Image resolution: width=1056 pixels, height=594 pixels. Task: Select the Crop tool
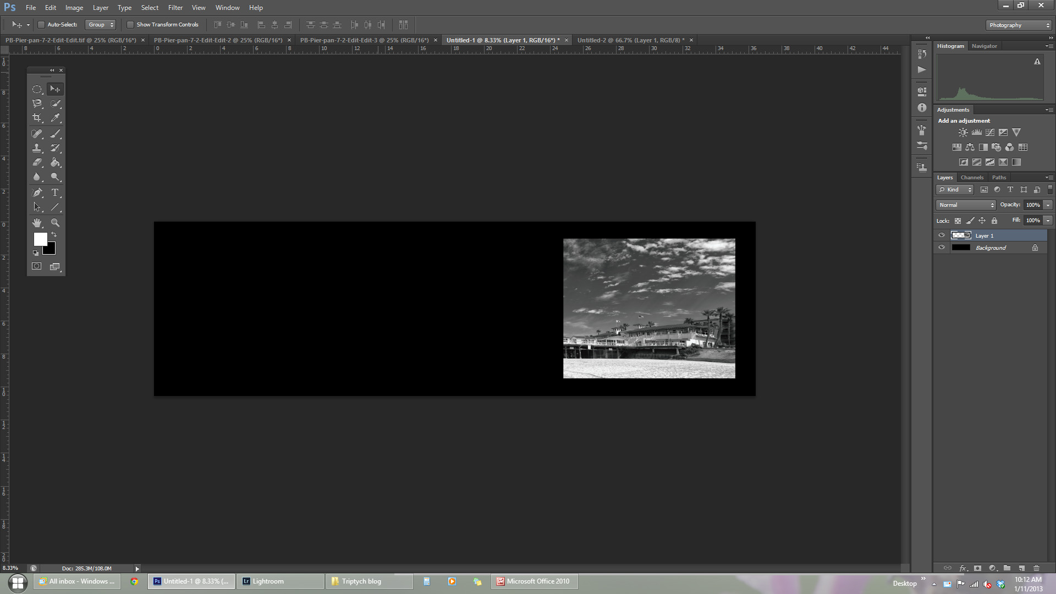coord(37,118)
